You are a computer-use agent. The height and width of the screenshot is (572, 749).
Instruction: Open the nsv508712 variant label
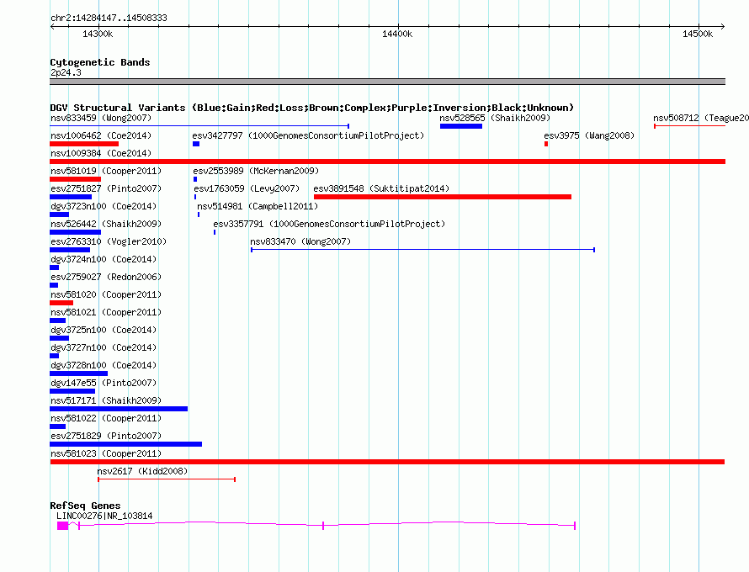point(701,118)
